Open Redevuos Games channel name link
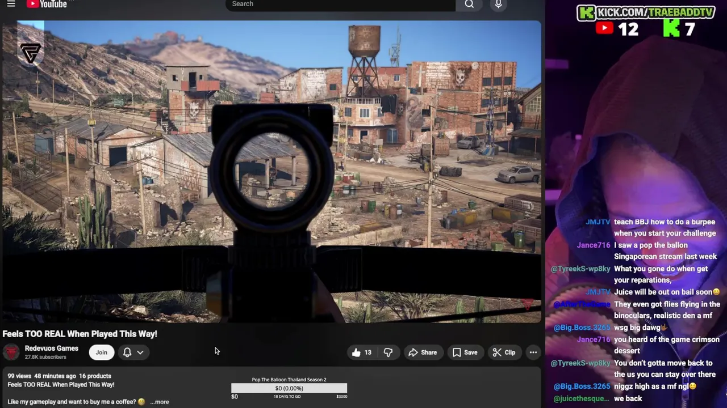This screenshot has width=727, height=408. (51, 348)
